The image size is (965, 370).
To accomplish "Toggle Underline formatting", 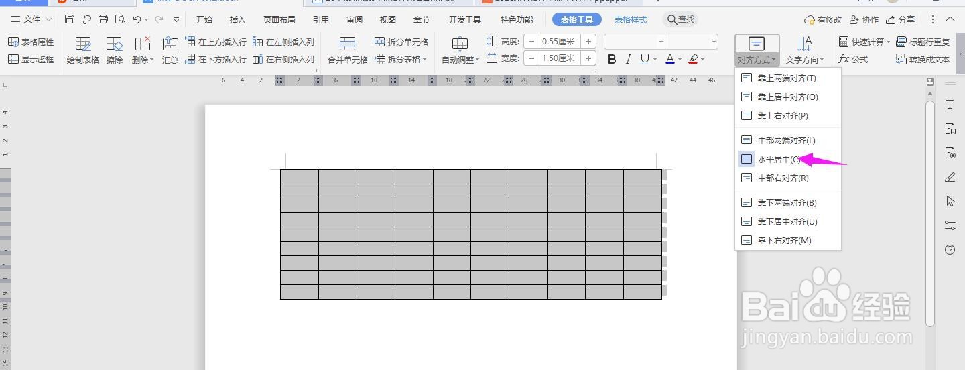I will tap(644, 59).
